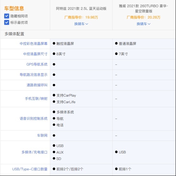The width and height of the screenshot is (176, 176).
Task: Click the GPS导航系统 label link
Action: [x=37, y=64]
